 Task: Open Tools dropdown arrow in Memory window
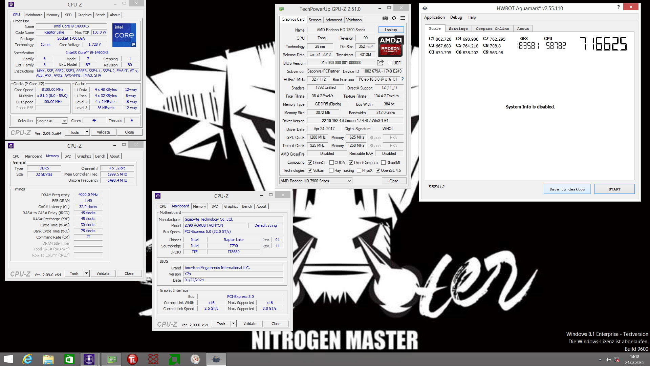point(87,273)
